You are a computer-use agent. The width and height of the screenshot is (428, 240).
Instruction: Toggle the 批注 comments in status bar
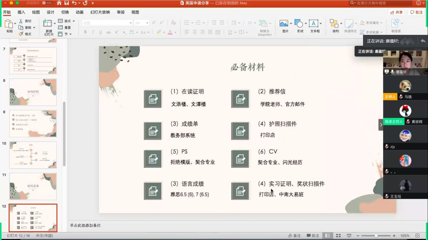[313, 236]
